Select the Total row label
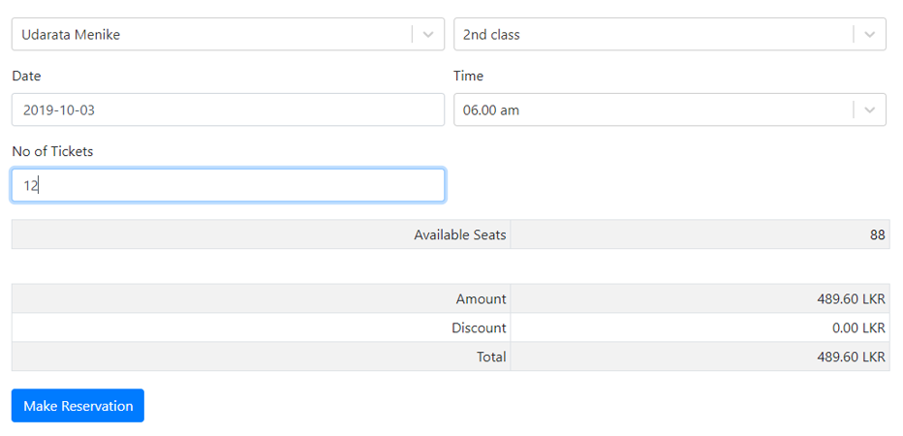The height and width of the screenshot is (436, 903). (x=490, y=357)
